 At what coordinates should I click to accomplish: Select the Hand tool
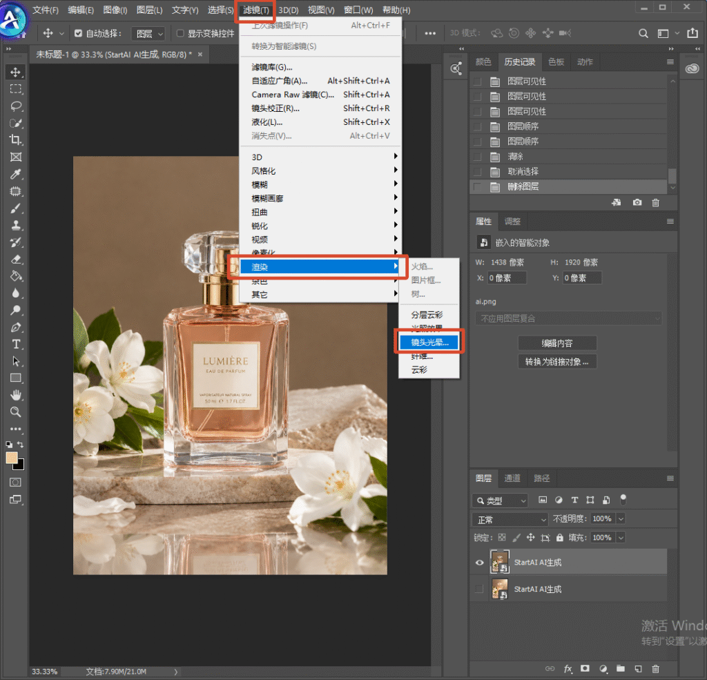point(16,396)
